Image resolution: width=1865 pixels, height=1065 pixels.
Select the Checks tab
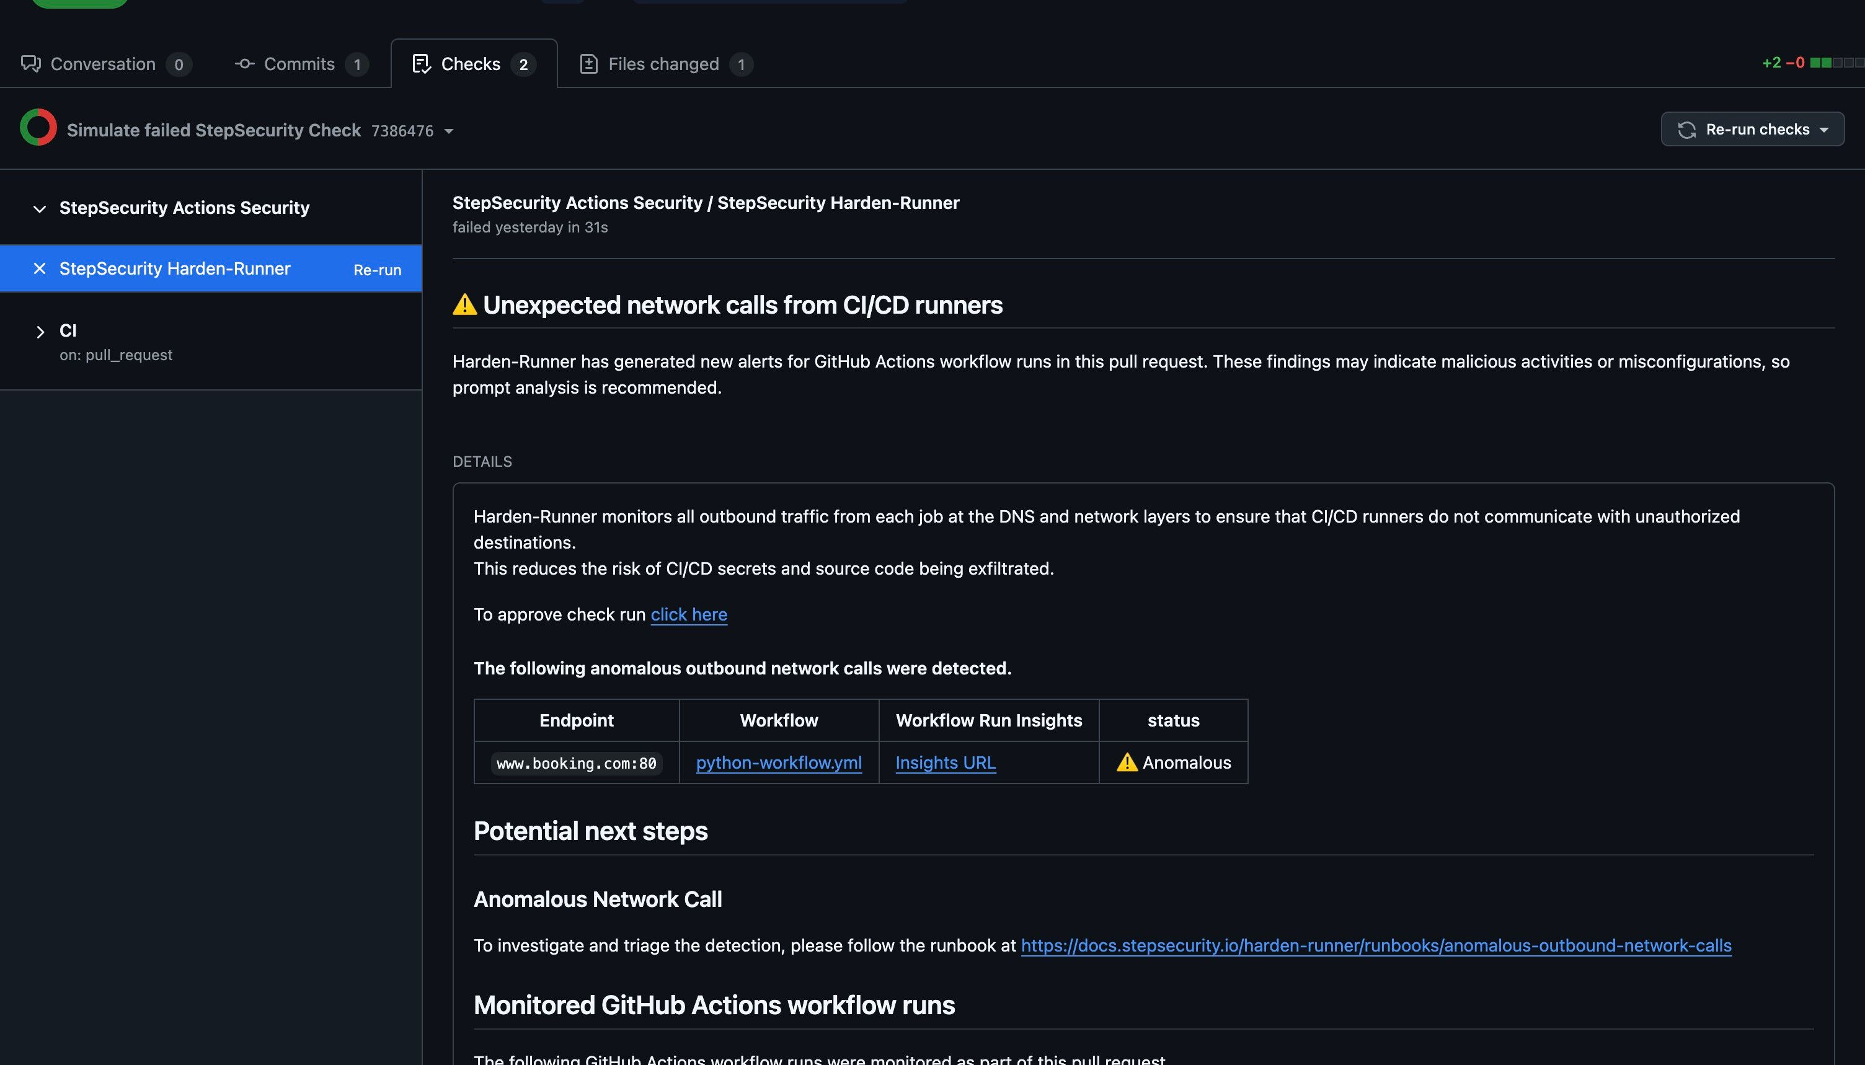tap(474, 64)
